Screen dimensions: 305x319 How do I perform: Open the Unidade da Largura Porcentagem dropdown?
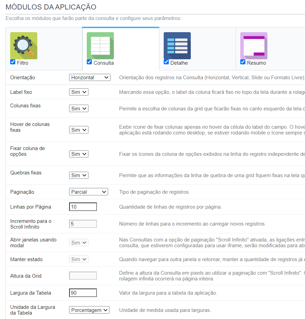[89, 310]
